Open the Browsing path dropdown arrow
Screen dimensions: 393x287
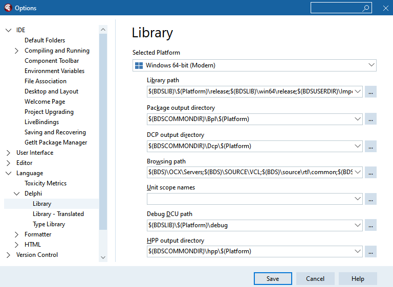358,173
